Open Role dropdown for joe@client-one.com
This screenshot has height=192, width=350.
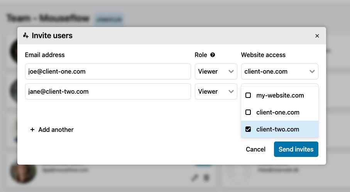pos(216,72)
